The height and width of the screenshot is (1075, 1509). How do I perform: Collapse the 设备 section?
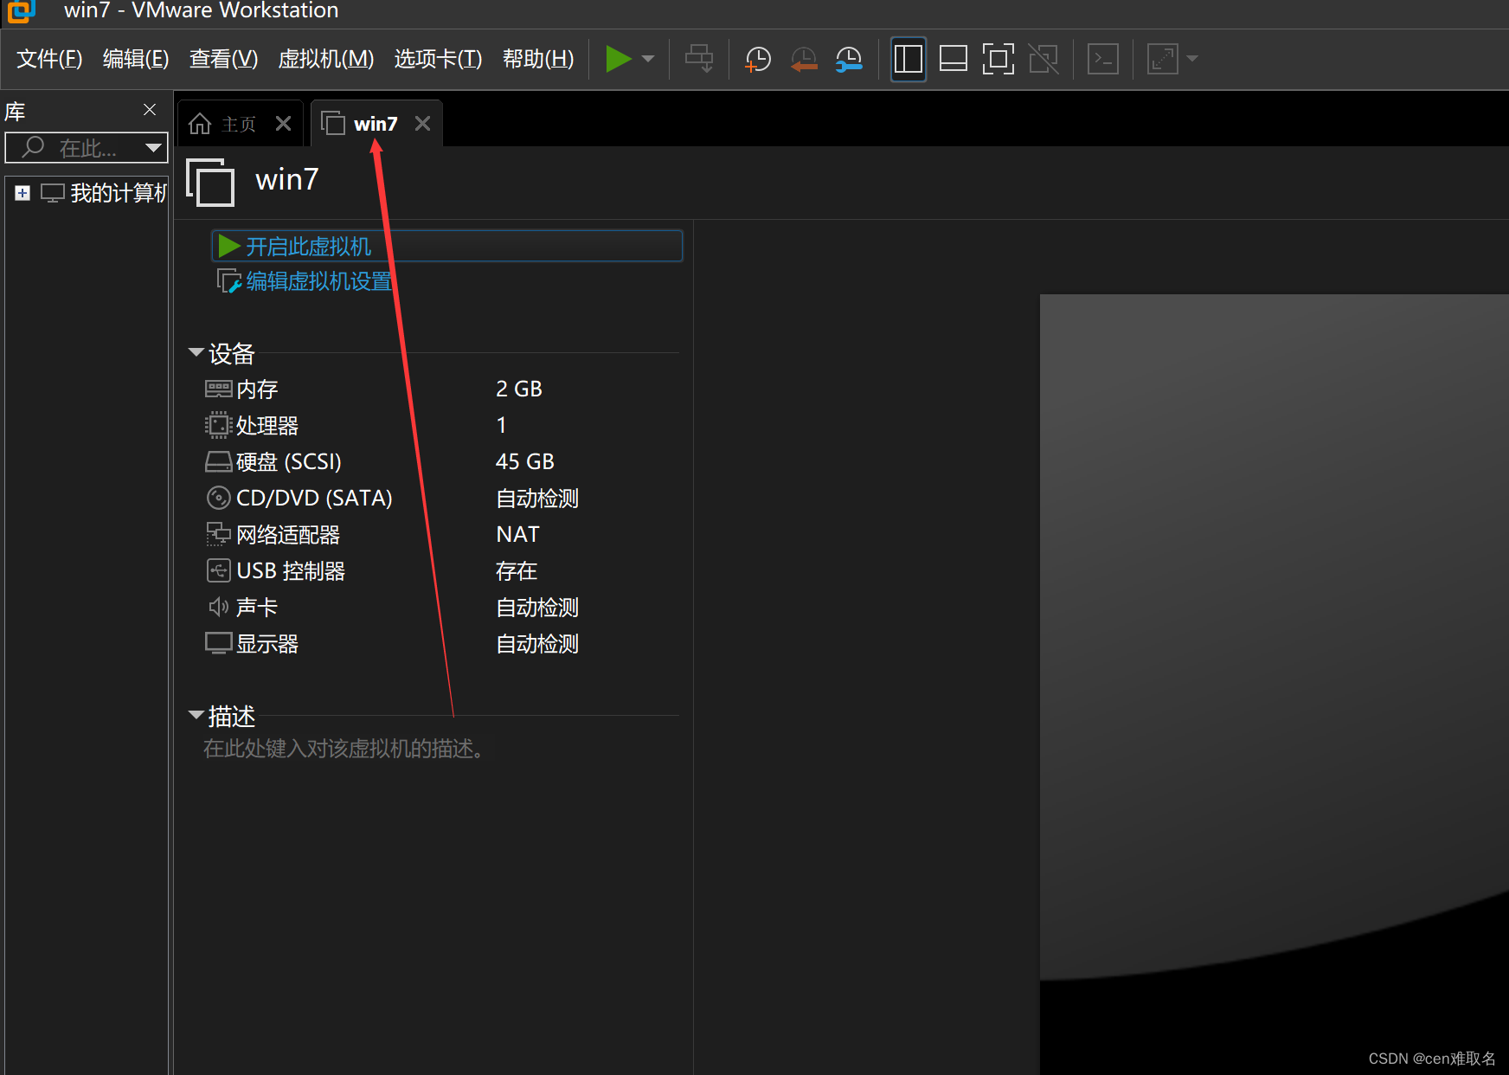(x=196, y=352)
